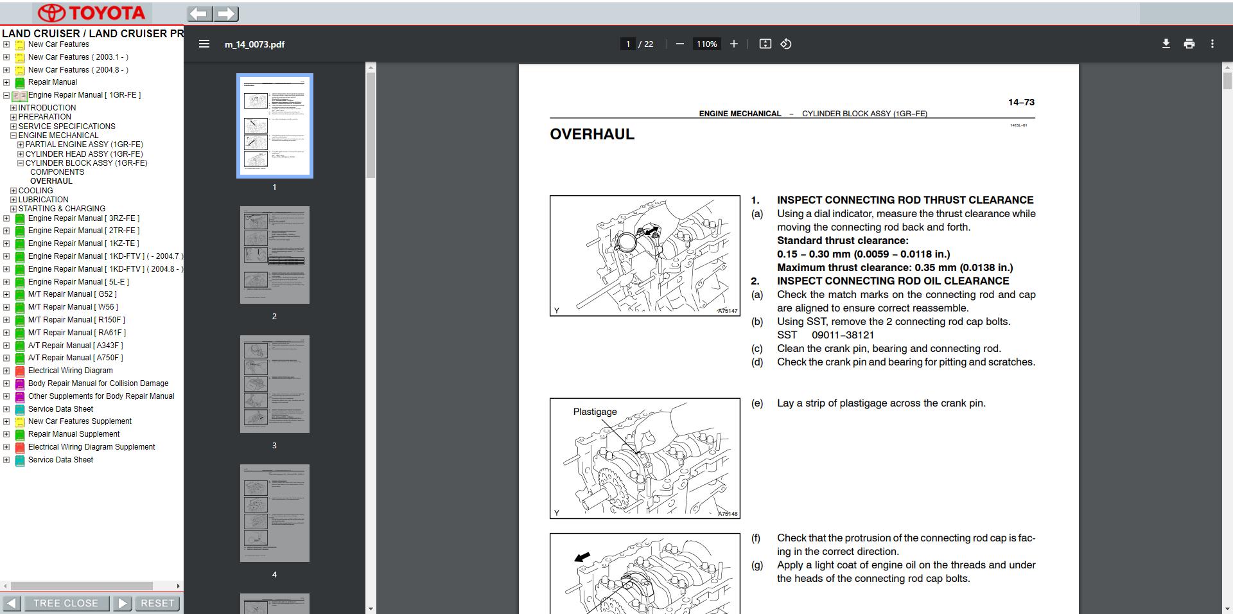
Task: Expand the COOLING section
Action: (13, 191)
